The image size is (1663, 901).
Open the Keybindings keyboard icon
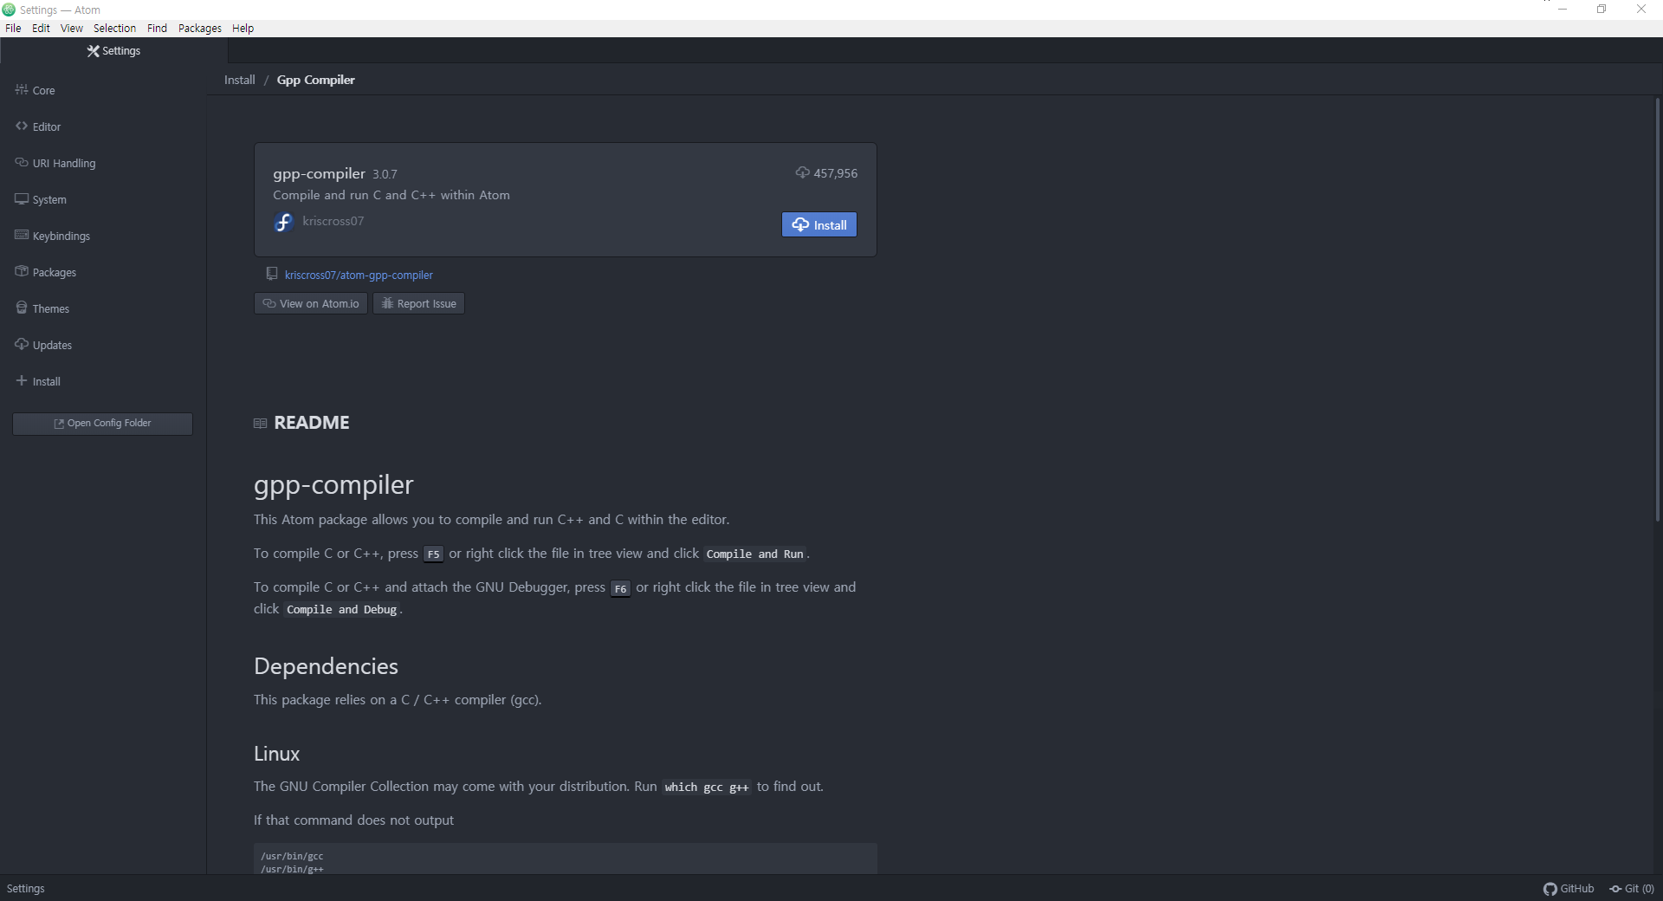[22, 235]
